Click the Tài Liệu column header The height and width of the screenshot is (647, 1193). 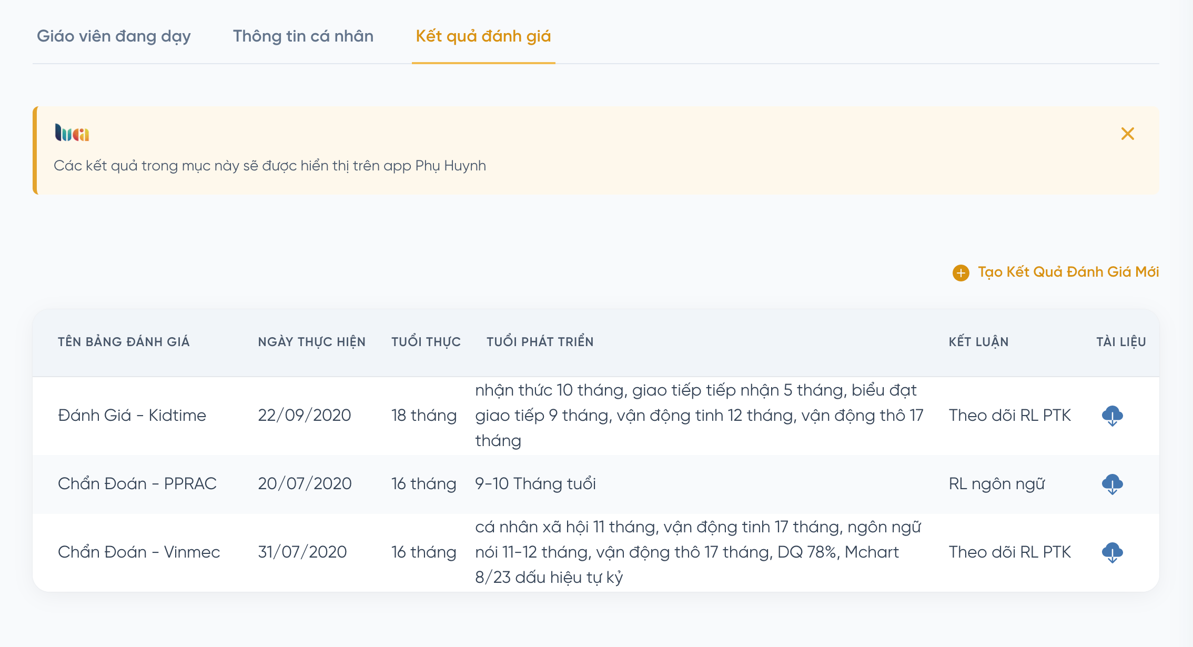pos(1120,342)
